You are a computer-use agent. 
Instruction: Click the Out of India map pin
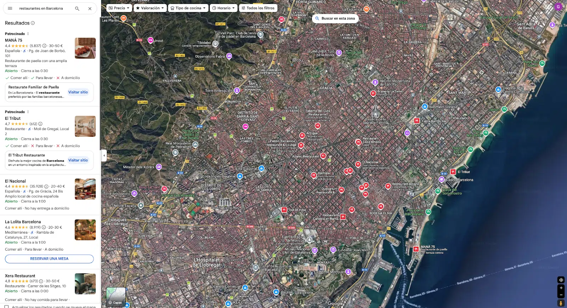coord(284,210)
